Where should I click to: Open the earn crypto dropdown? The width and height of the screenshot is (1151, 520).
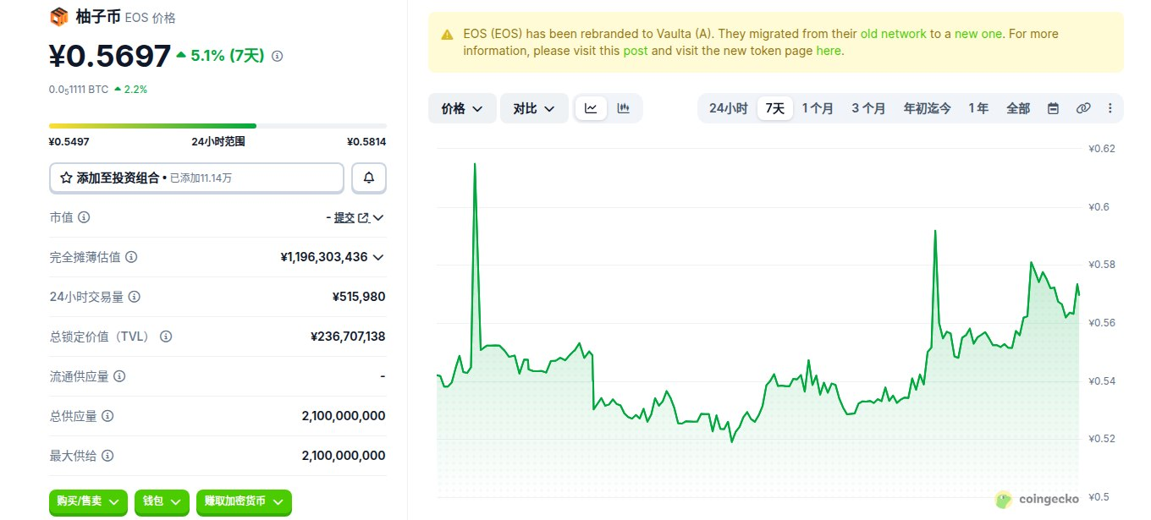(244, 501)
